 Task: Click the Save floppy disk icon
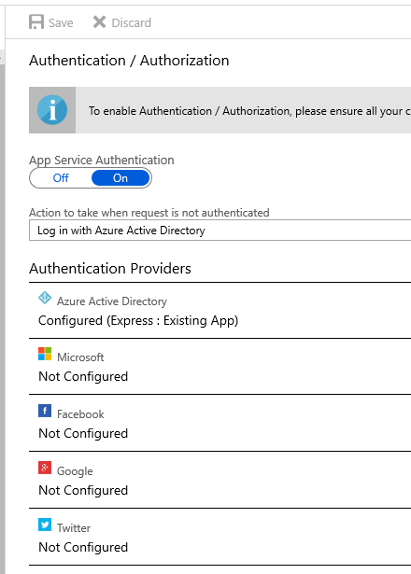pyautogui.click(x=36, y=22)
